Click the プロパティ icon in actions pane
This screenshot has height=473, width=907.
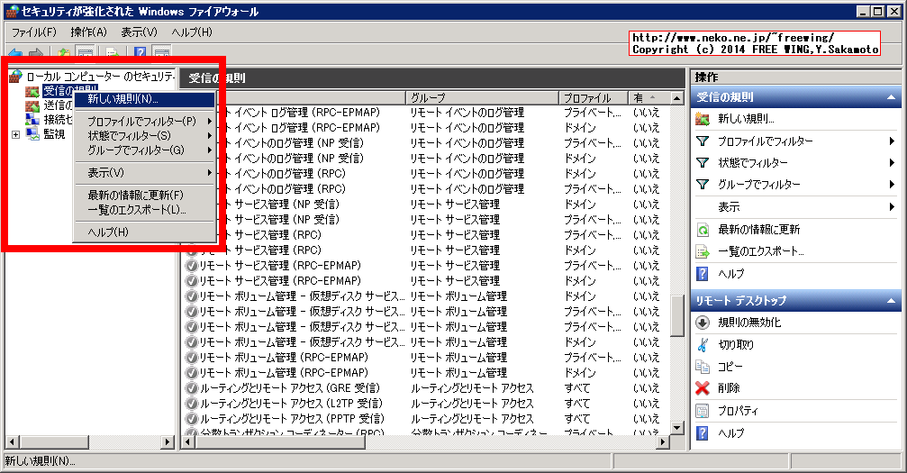[703, 411]
